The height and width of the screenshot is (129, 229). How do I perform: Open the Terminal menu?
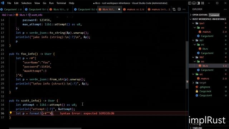click(x=61, y=3)
